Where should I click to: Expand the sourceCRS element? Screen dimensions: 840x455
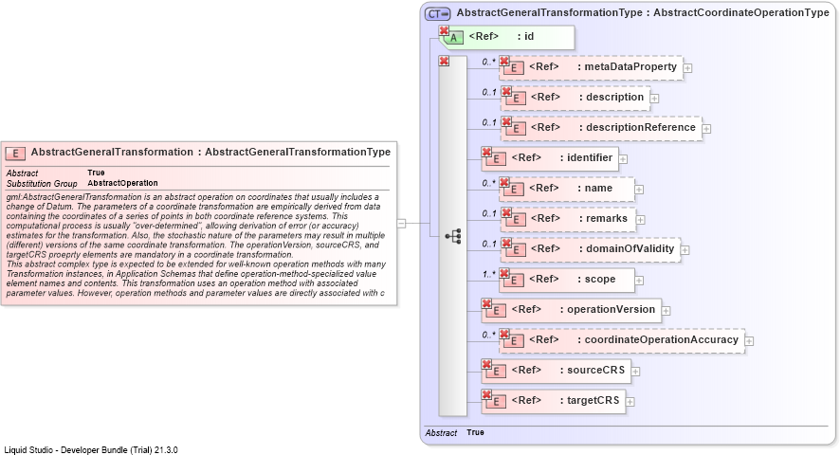635,372
